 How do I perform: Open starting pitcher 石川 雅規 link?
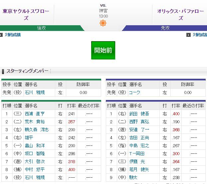click(x=35, y=92)
